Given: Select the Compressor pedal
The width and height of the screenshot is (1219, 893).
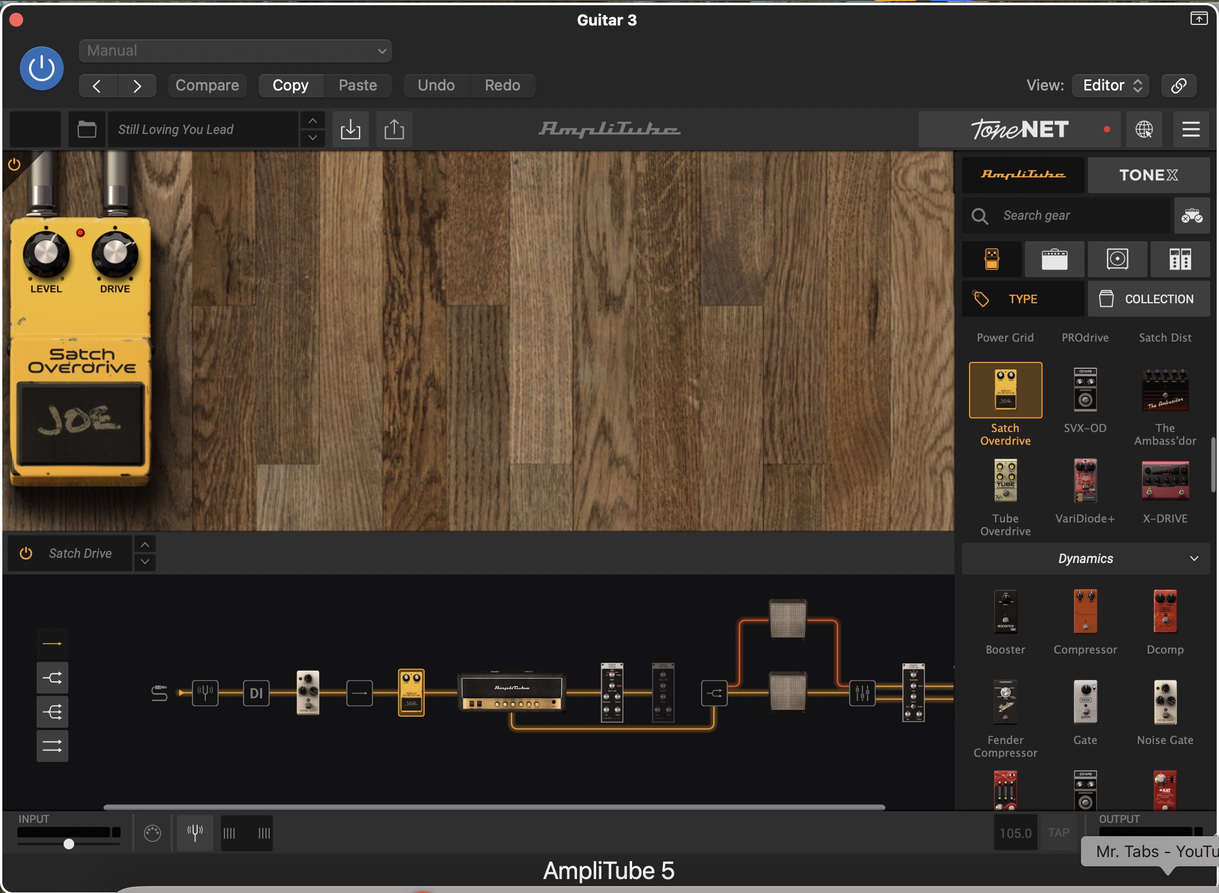Looking at the screenshot, I should pyautogui.click(x=1085, y=612).
